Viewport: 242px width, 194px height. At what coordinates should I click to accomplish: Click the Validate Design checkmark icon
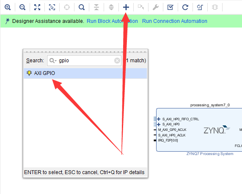(170, 7)
